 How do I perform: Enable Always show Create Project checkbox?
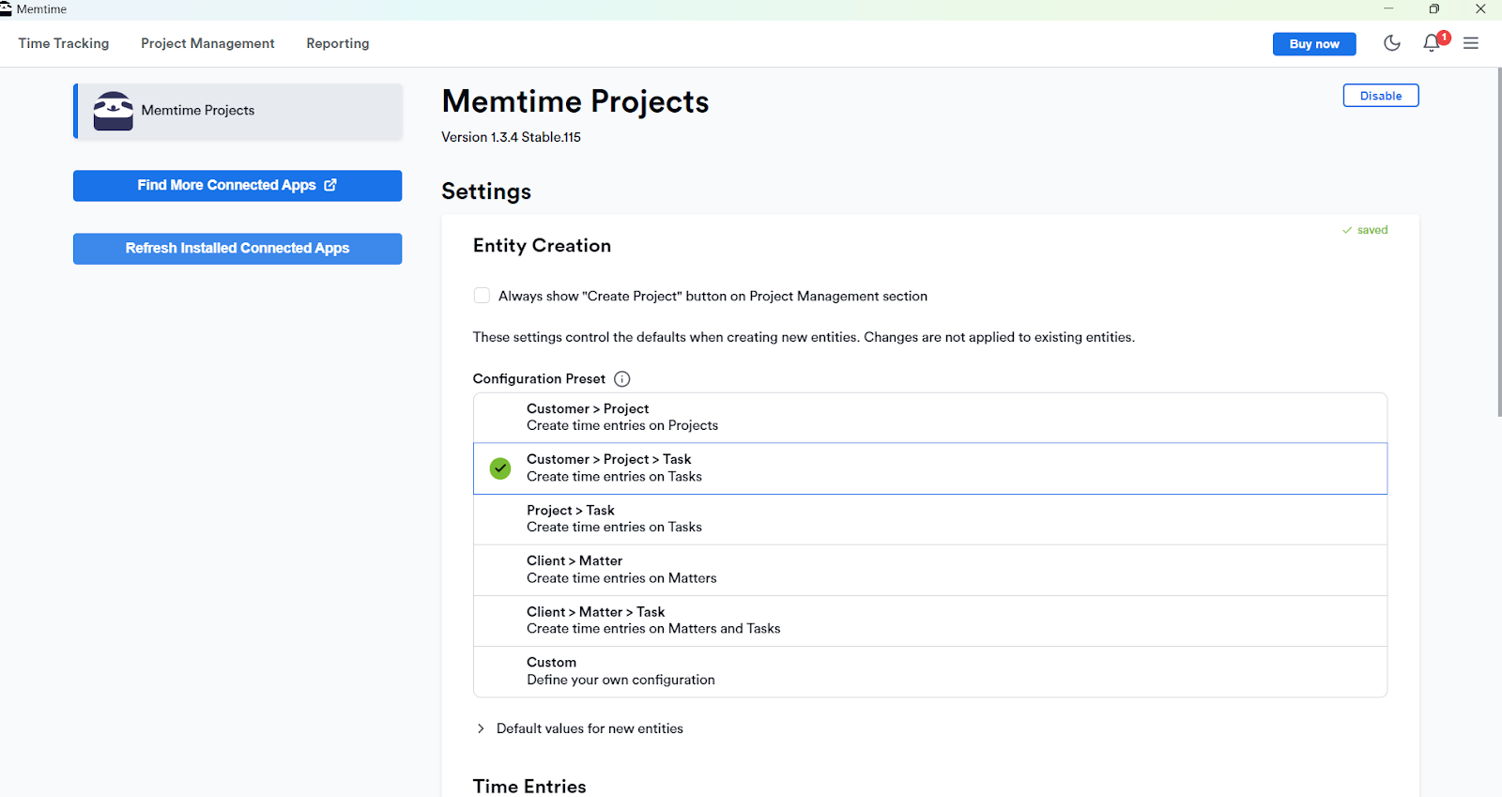pos(482,296)
